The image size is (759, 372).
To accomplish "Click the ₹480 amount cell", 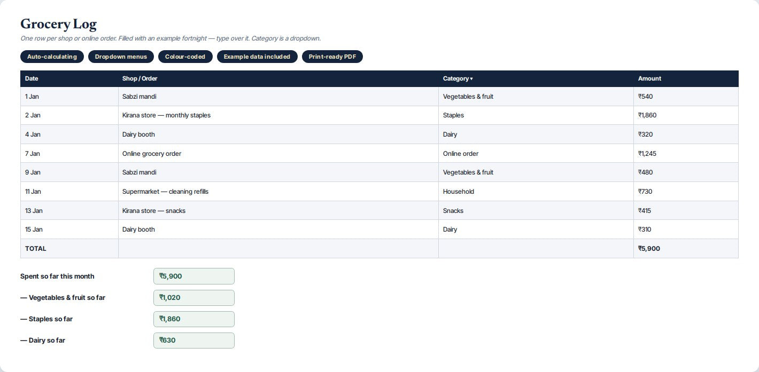I will [x=686, y=172].
